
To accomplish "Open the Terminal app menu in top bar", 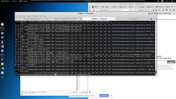I will [24, 1].
